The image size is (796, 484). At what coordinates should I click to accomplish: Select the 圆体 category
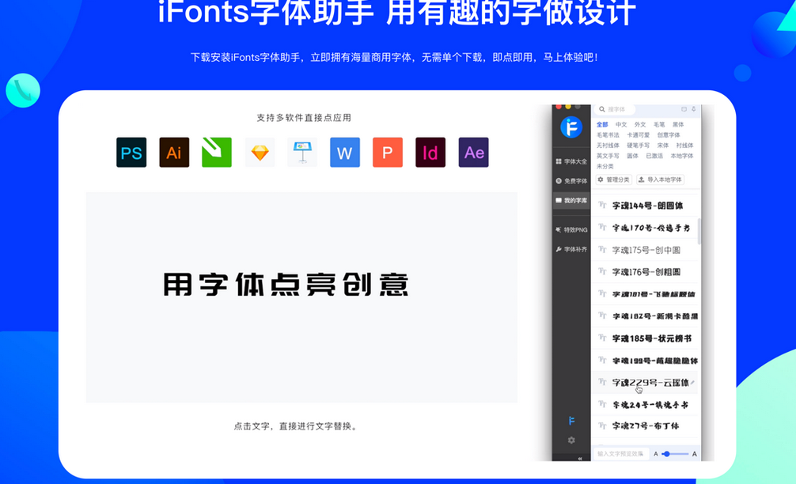pyautogui.click(x=632, y=156)
